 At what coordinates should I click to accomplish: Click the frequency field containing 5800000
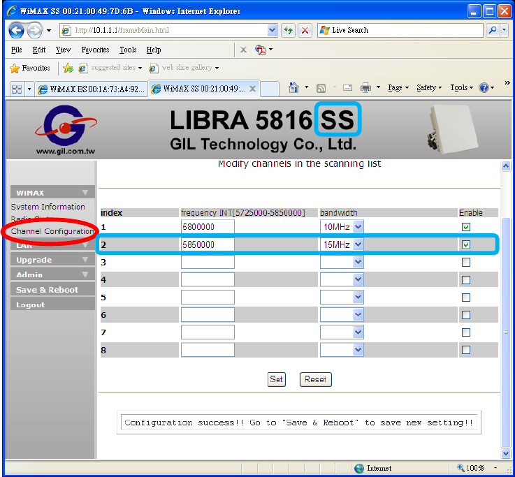pos(208,227)
